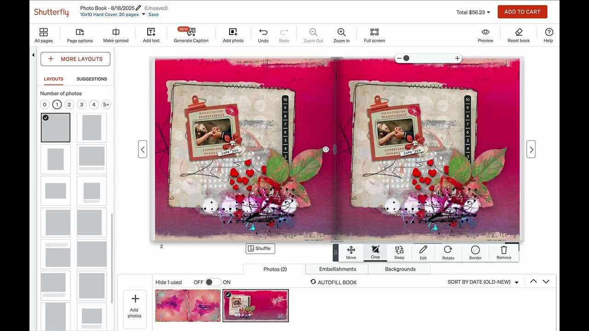
Task: Increase photo zoom with plus
Action: click(457, 58)
